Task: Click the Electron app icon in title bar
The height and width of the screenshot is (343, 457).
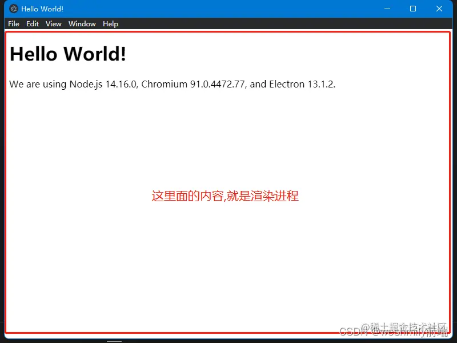Action: (x=13, y=9)
